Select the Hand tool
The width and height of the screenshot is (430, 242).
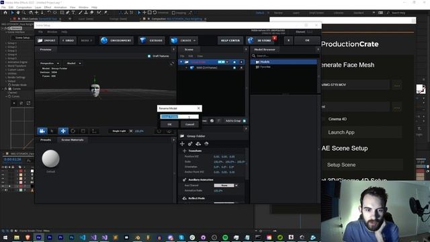pos(18,13)
